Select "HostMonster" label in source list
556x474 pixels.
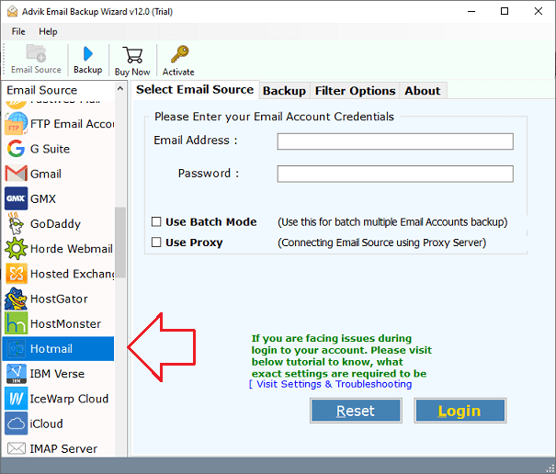pos(65,323)
